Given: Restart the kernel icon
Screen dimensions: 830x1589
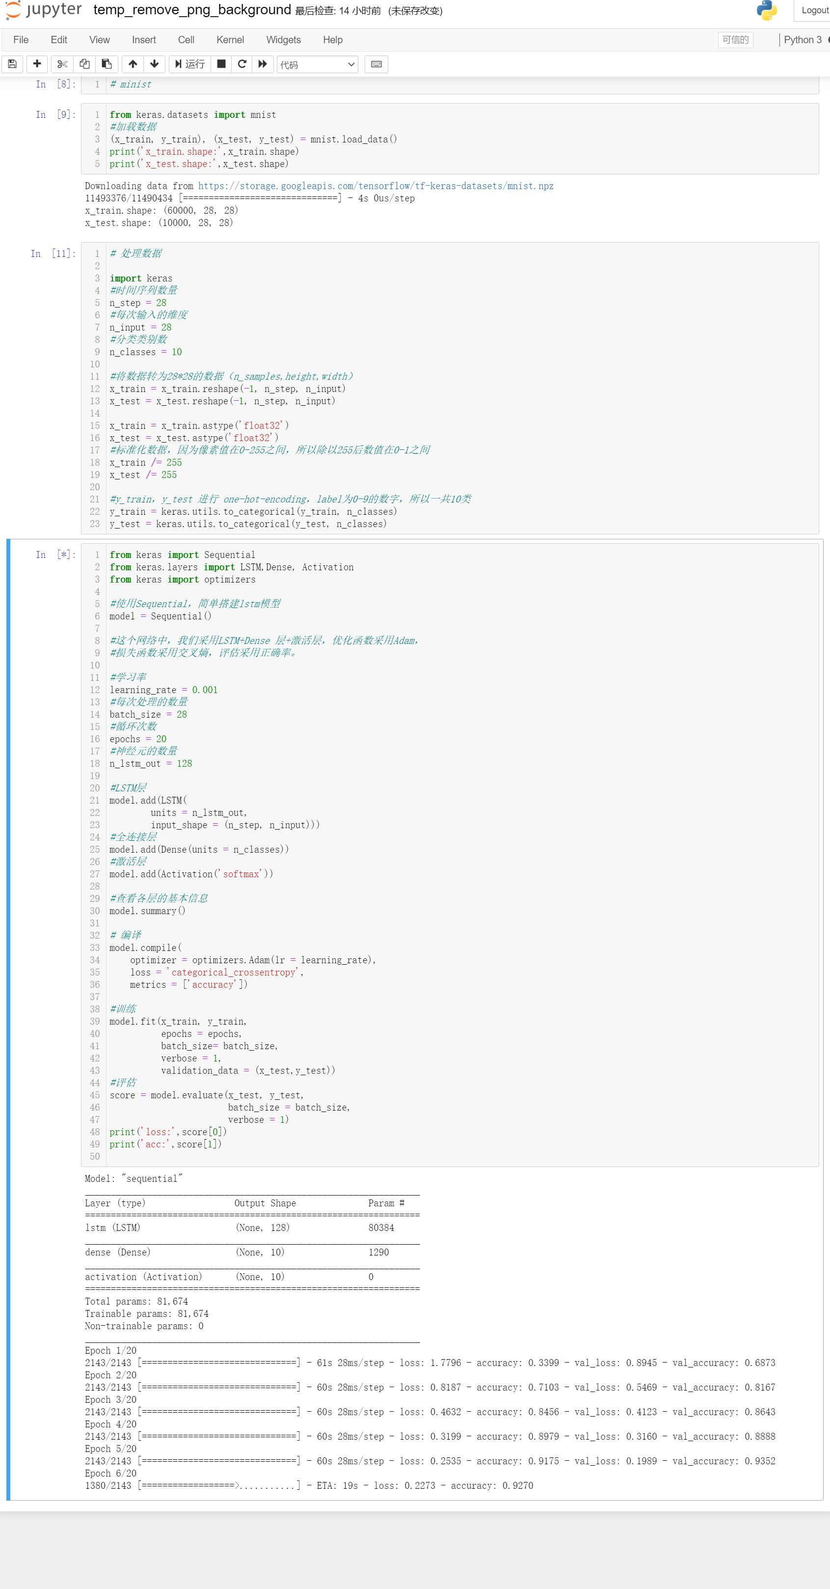Looking at the screenshot, I should (242, 64).
